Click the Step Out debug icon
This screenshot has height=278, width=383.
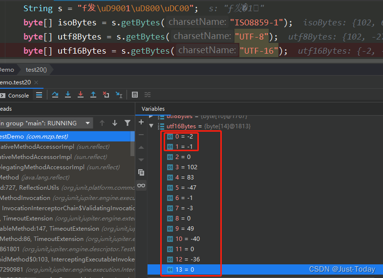(93, 95)
